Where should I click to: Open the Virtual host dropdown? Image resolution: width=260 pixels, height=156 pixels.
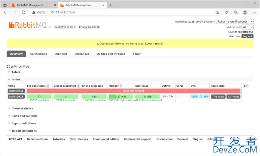[248, 27]
